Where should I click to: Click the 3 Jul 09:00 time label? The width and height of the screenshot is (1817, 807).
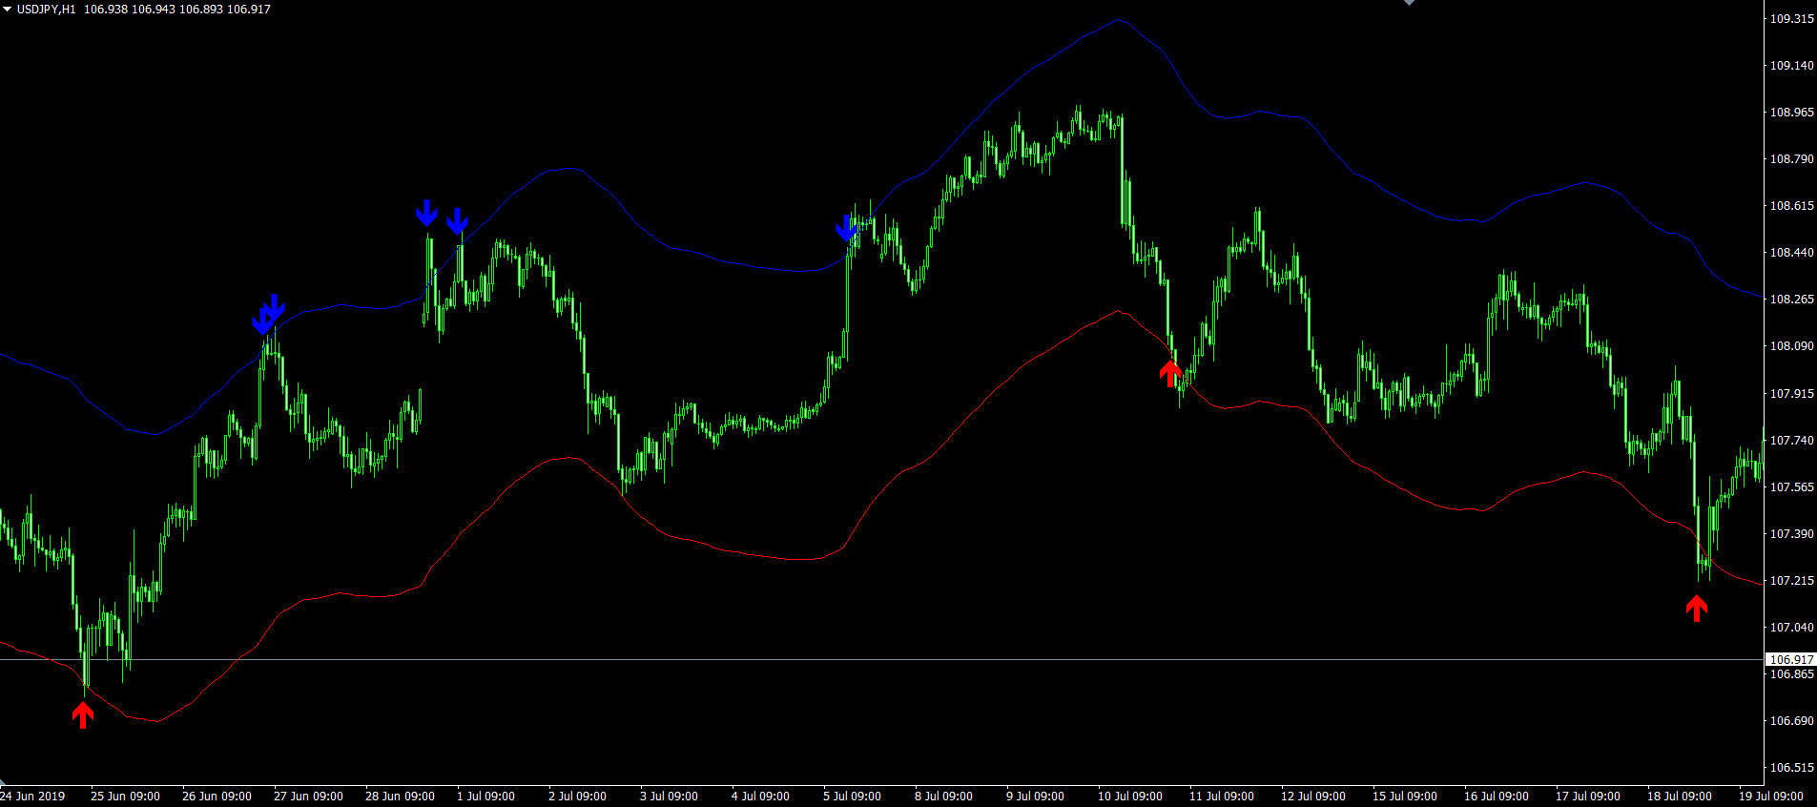[x=669, y=797]
